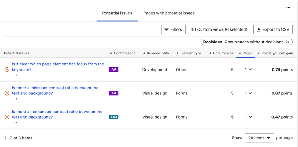Click arrow under enhanced contrast ratio issue

tap(15, 123)
